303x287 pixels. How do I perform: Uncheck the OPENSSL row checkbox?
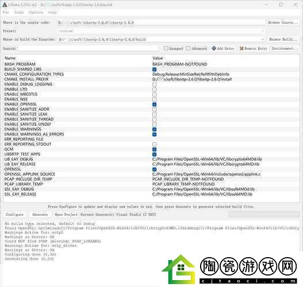[154, 169]
